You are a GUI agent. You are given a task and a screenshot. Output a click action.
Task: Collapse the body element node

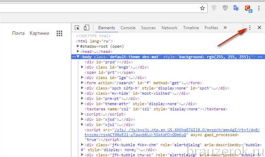pos(78,57)
